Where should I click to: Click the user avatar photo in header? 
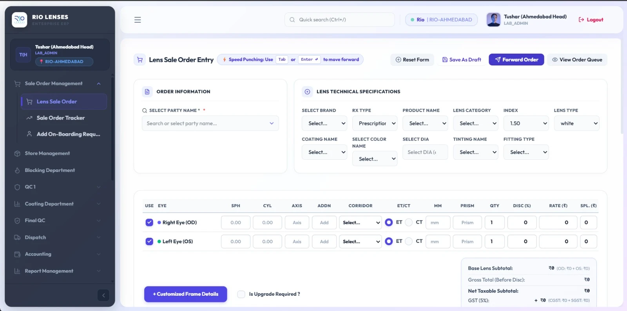493,20
